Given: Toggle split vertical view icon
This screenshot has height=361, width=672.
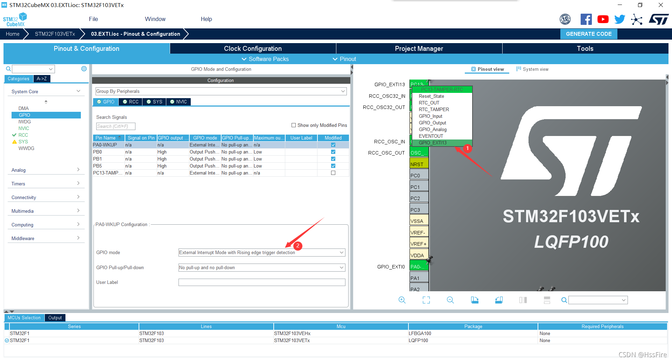Looking at the screenshot, I should pyautogui.click(x=523, y=300).
